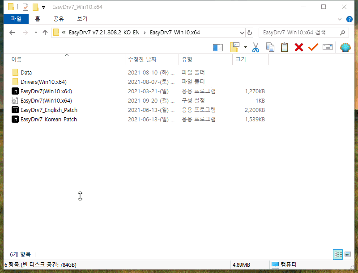
Task: Click EasyDrv7_Win10.x64 breadcrumb in address bar
Action: coord(175,33)
